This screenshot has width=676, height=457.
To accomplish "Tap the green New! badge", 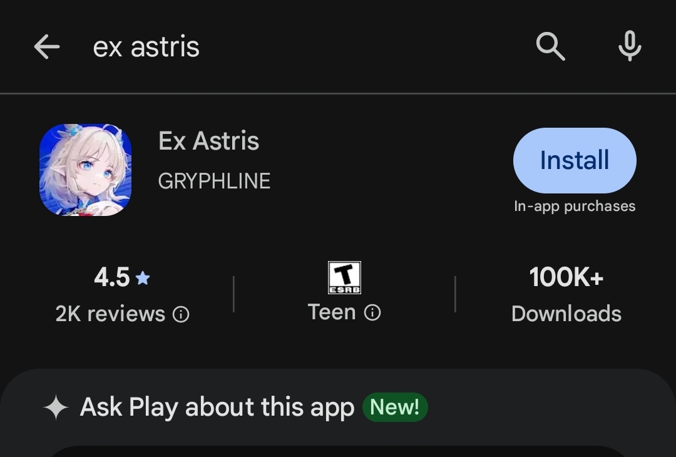I will point(395,408).
